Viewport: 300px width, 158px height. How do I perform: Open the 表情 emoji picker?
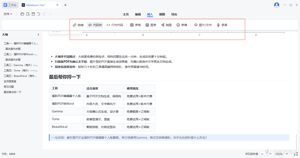(x=182, y=25)
